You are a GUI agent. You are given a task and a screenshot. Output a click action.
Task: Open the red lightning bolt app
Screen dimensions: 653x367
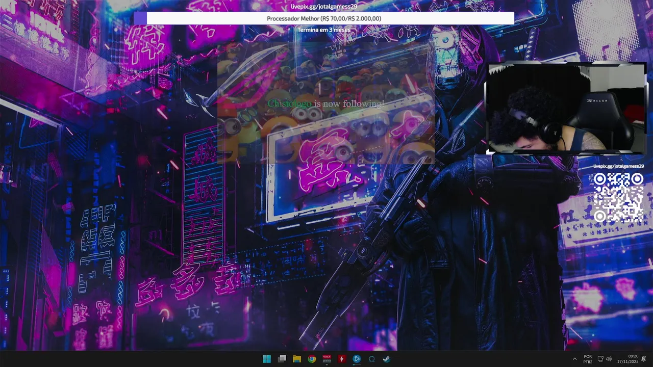tap(342, 359)
